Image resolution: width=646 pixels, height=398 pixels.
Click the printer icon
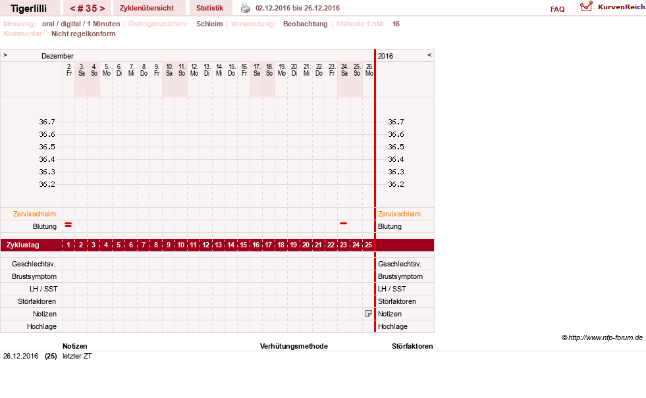246,8
